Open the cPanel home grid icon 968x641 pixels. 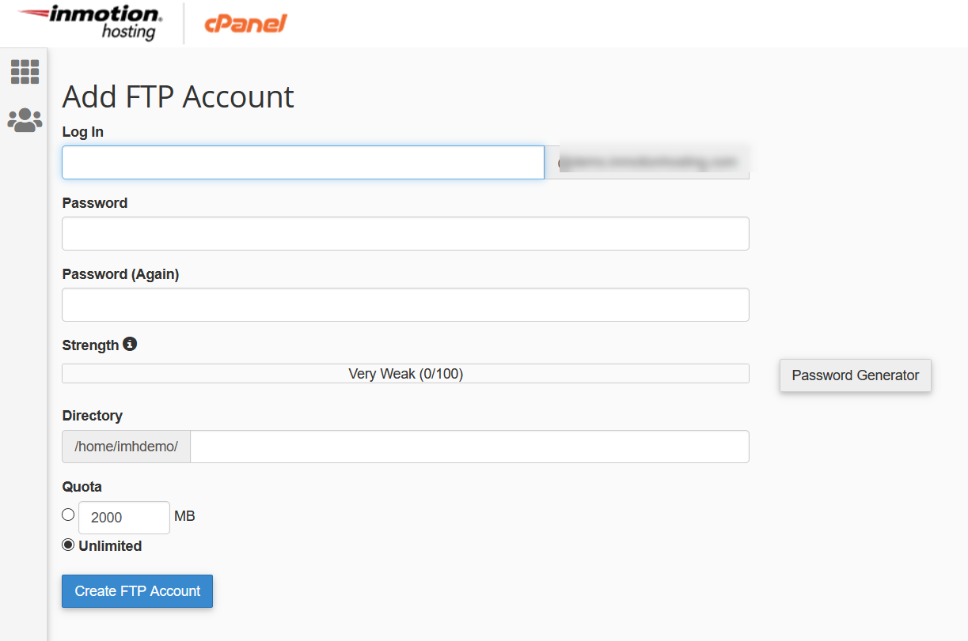[x=25, y=72]
